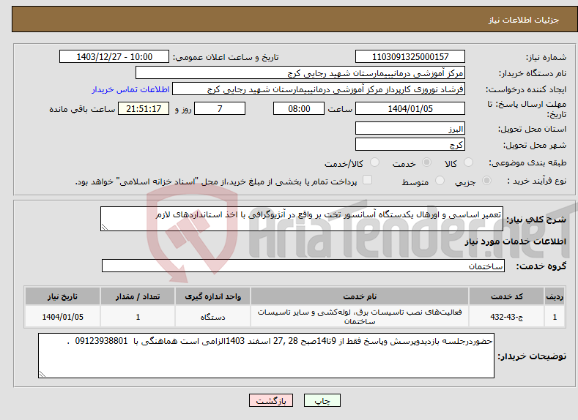Select the کالا/خدمت radio button
578x420 pixels.
point(374,162)
